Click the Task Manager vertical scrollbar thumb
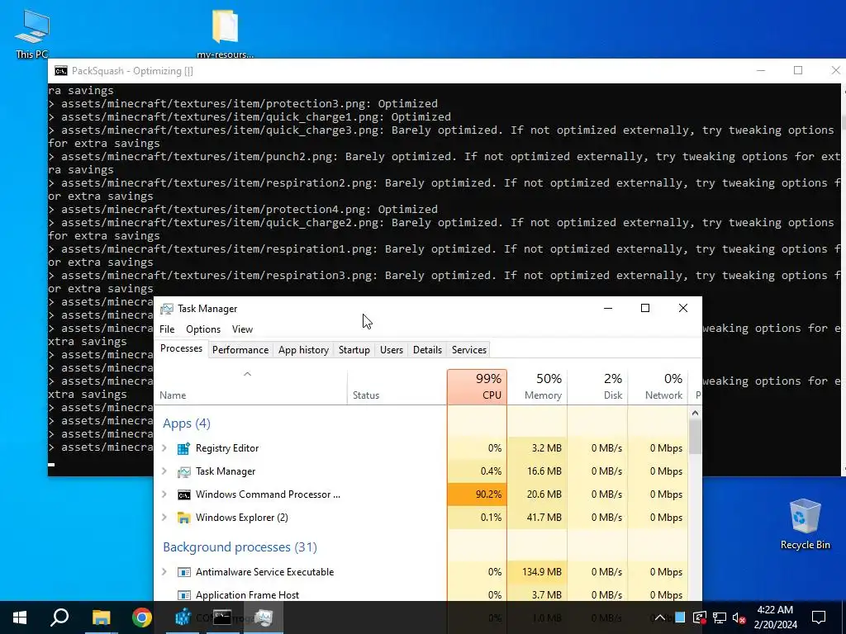This screenshot has height=634, width=846. click(x=695, y=438)
